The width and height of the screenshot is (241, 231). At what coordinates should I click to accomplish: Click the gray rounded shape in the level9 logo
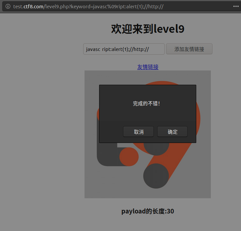105,155
